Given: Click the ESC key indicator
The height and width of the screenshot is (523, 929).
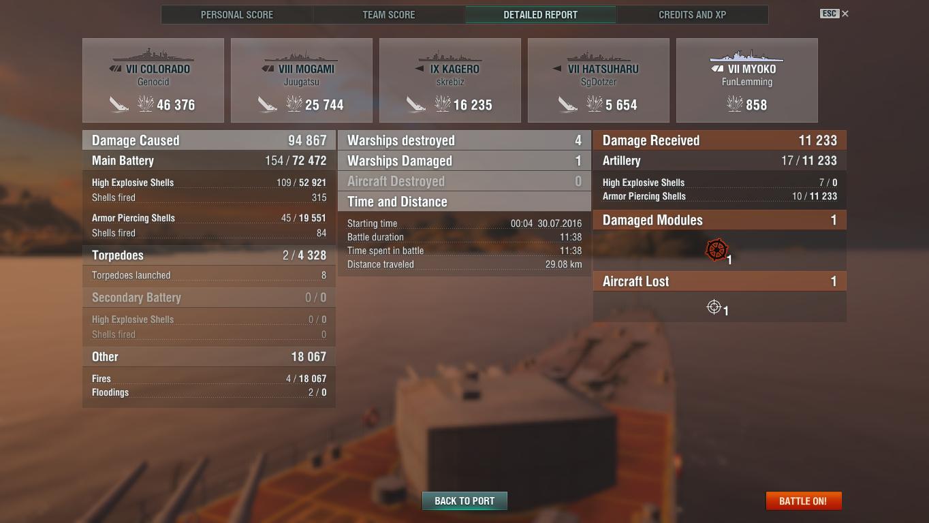Looking at the screenshot, I should [x=829, y=14].
